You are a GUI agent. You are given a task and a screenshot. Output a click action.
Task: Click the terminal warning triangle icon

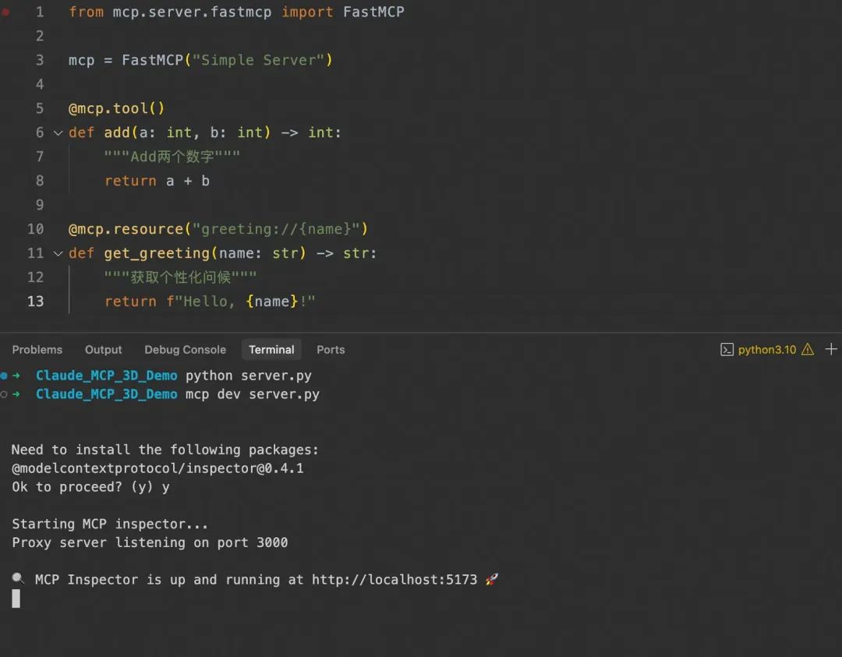point(808,349)
